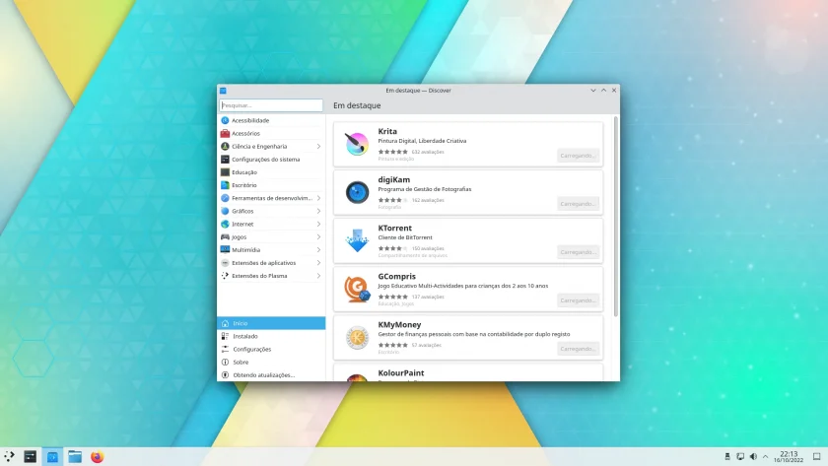Click the KMyMoney coin icon
828x466 pixels.
click(x=357, y=337)
